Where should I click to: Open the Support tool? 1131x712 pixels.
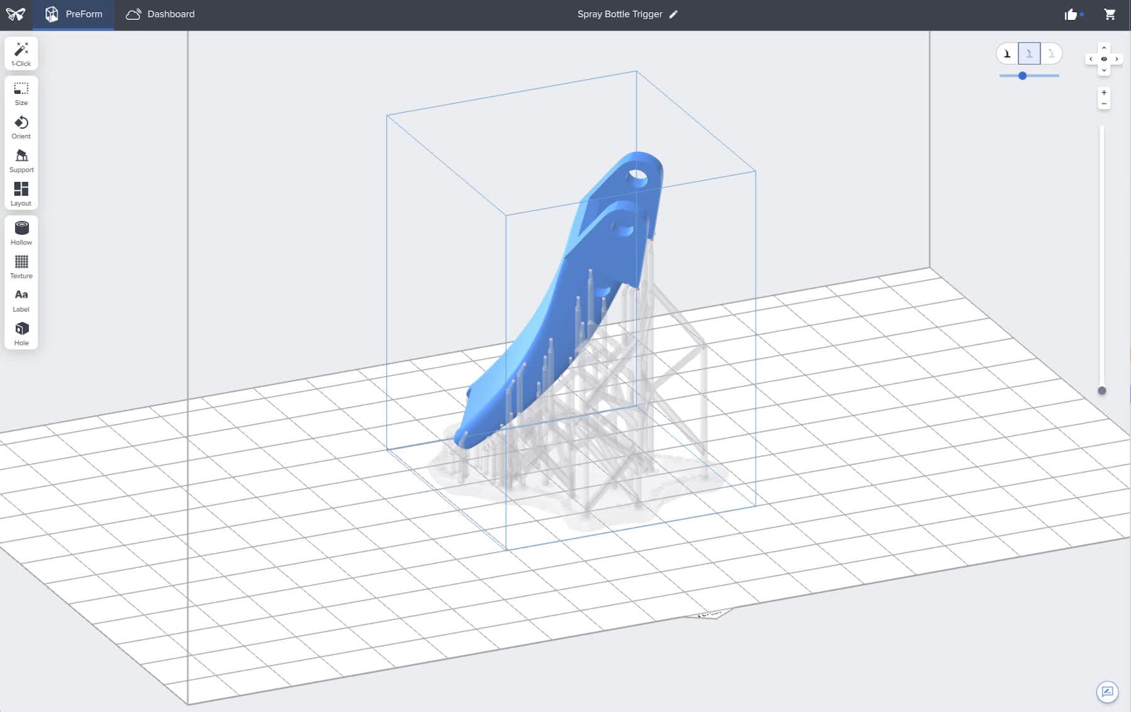coord(21,161)
